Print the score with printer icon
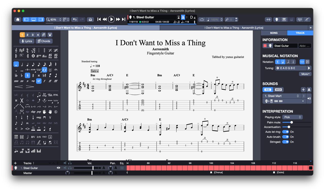The height and width of the screenshot is (191, 325). [x=90, y=20]
